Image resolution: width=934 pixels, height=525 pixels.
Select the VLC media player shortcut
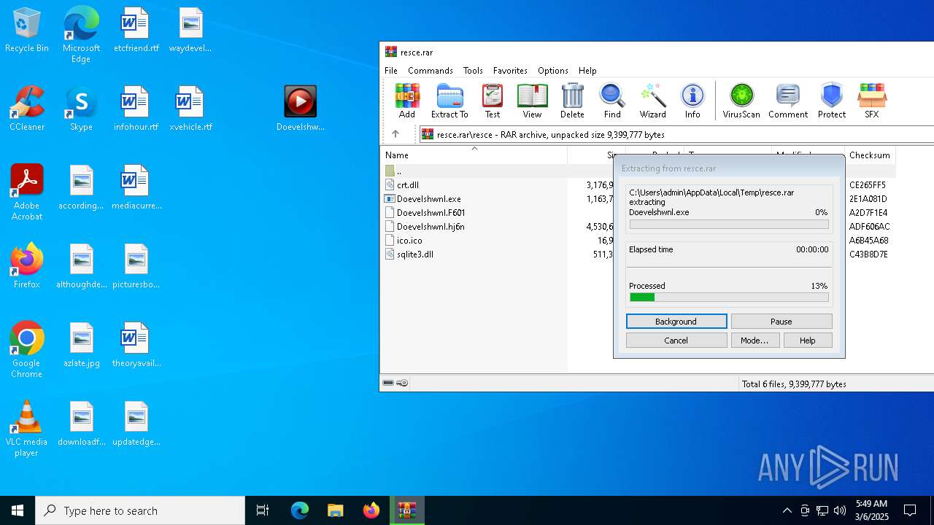pyautogui.click(x=27, y=429)
